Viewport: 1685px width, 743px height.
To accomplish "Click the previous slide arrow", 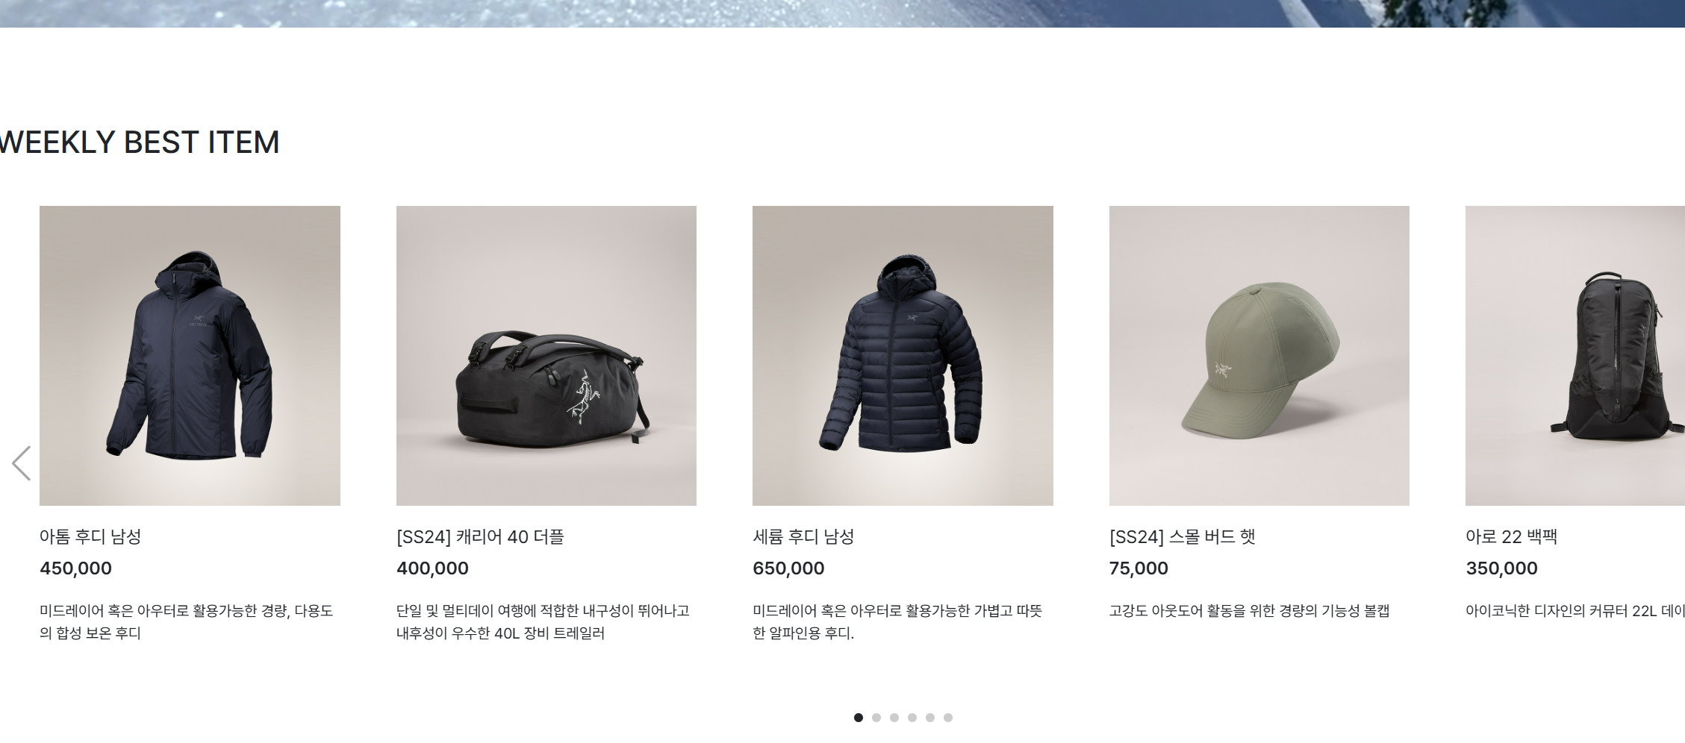I will [x=22, y=463].
